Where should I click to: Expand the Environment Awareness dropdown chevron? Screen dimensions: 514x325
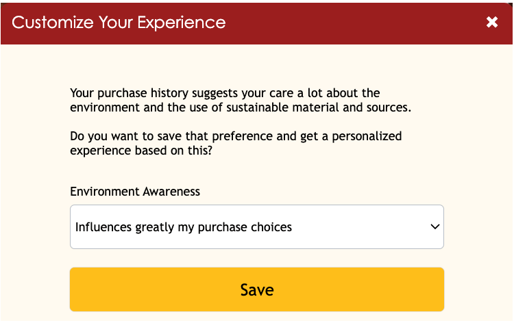[434, 226]
